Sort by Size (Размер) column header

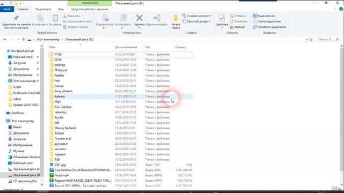[181, 47]
